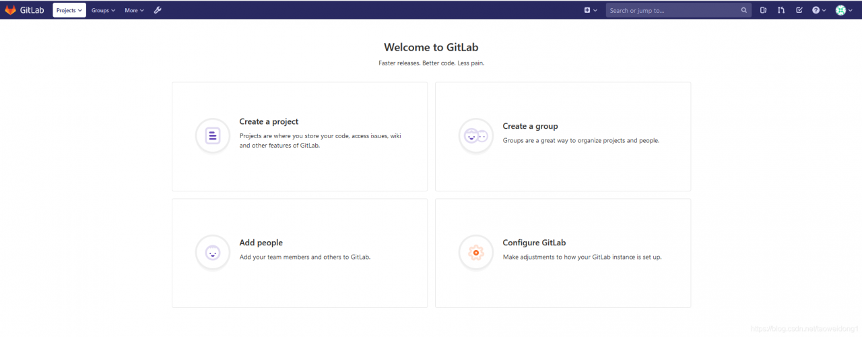This screenshot has height=337, width=862.
Task: Click the Configure GitLab gear icon
Action: [476, 253]
